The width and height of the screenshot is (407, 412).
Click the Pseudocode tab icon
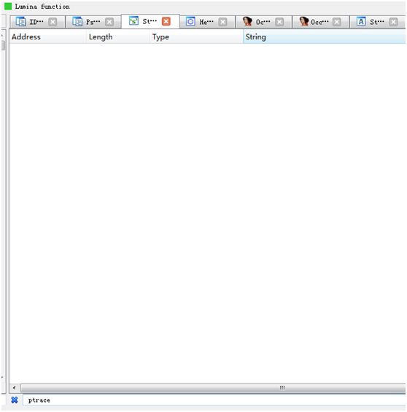[77, 22]
